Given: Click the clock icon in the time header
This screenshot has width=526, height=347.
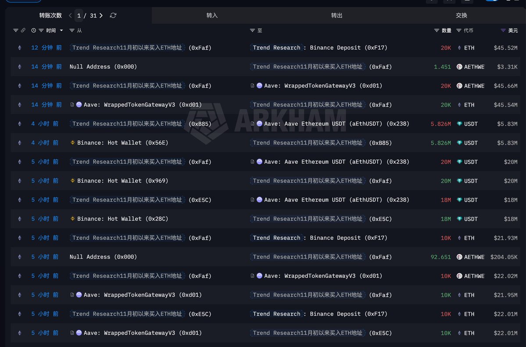Looking at the screenshot, I should 34,30.
